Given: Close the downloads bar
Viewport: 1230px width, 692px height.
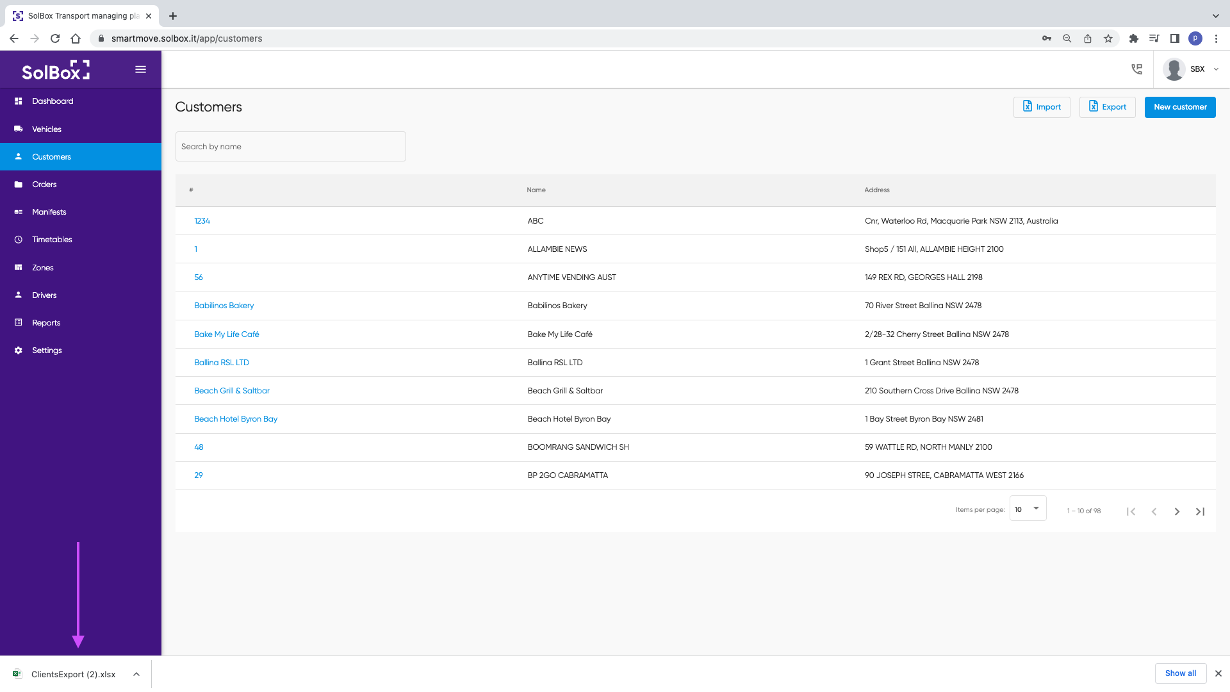Looking at the screenshot, I should click(1218, 673).
